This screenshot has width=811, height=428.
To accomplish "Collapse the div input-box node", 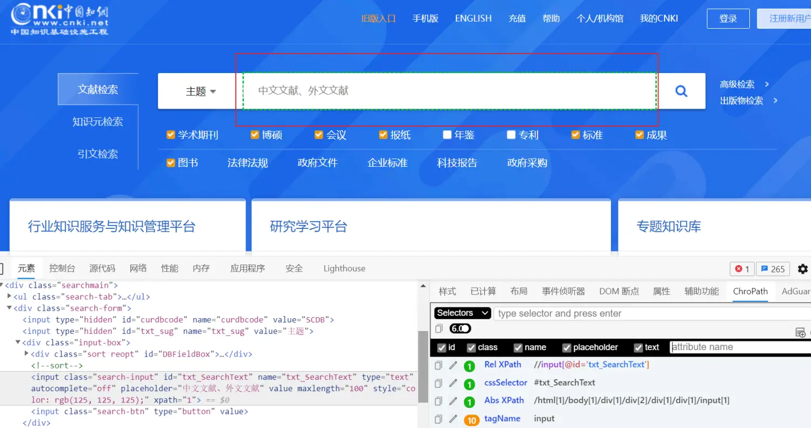I will [x=18, y=342].
